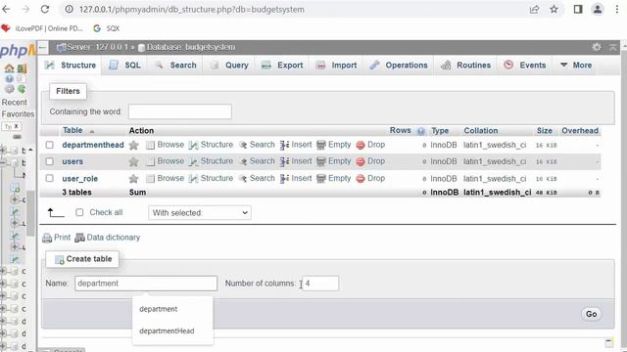Open the With selected dropdown
Image resolution: width=627 pixels, height=352 pixels.
(x=200, y=213)
